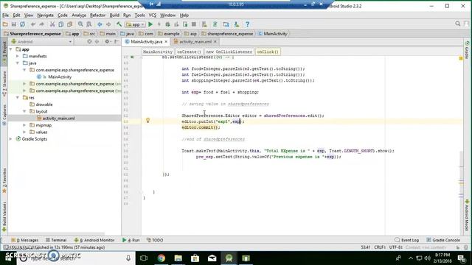This screenshot has width=472, height=265.
Task: Click the Save All toolbar icon
Action: [14, 24]
